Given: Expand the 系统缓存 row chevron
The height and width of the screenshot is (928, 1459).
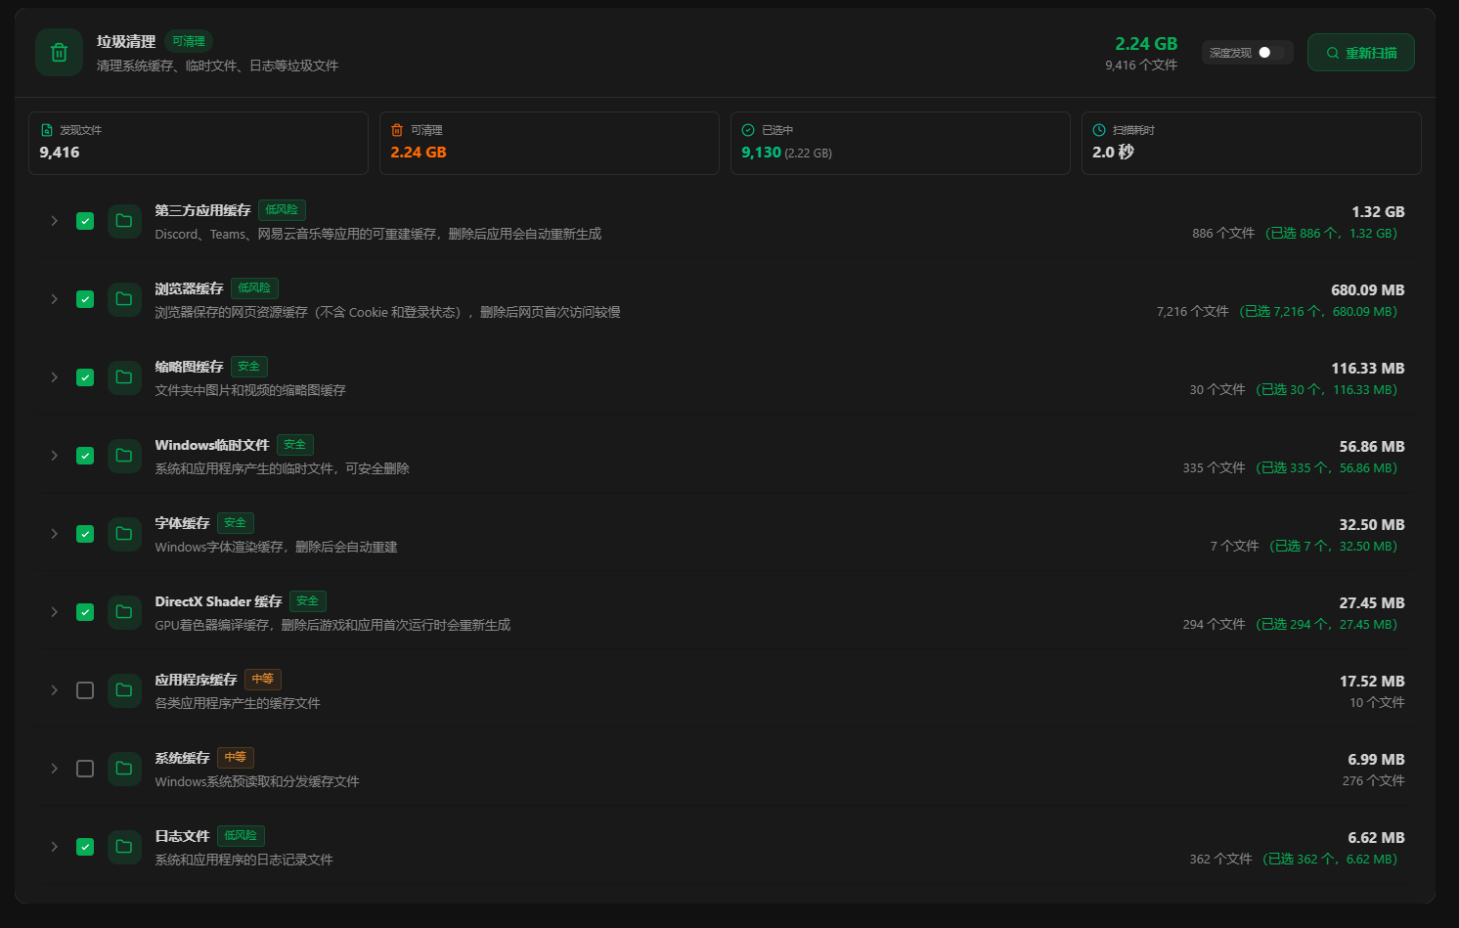Looking at the screenshot, I should [55, 769].
